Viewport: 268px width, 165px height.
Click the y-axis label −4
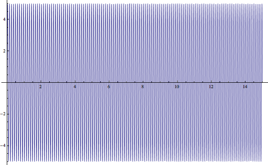pos(3,146)
